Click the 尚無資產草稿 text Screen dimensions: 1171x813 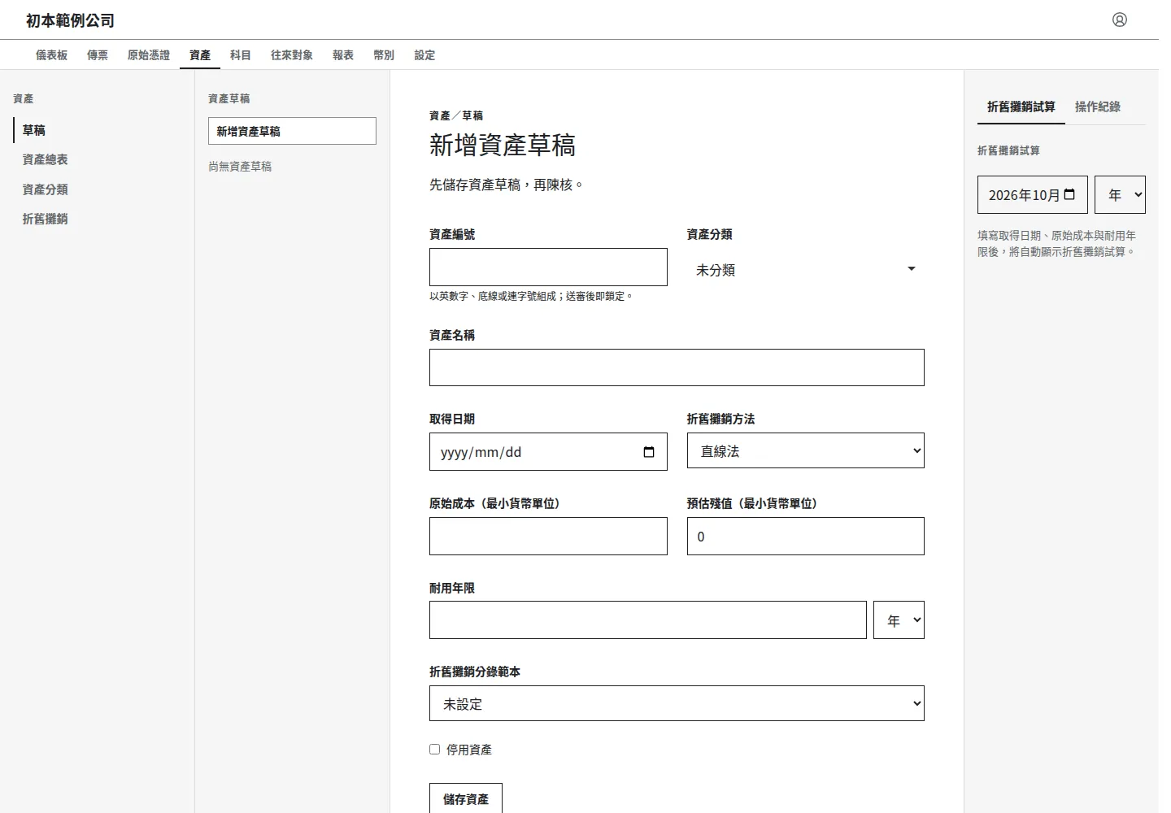(x=240, y=167)
